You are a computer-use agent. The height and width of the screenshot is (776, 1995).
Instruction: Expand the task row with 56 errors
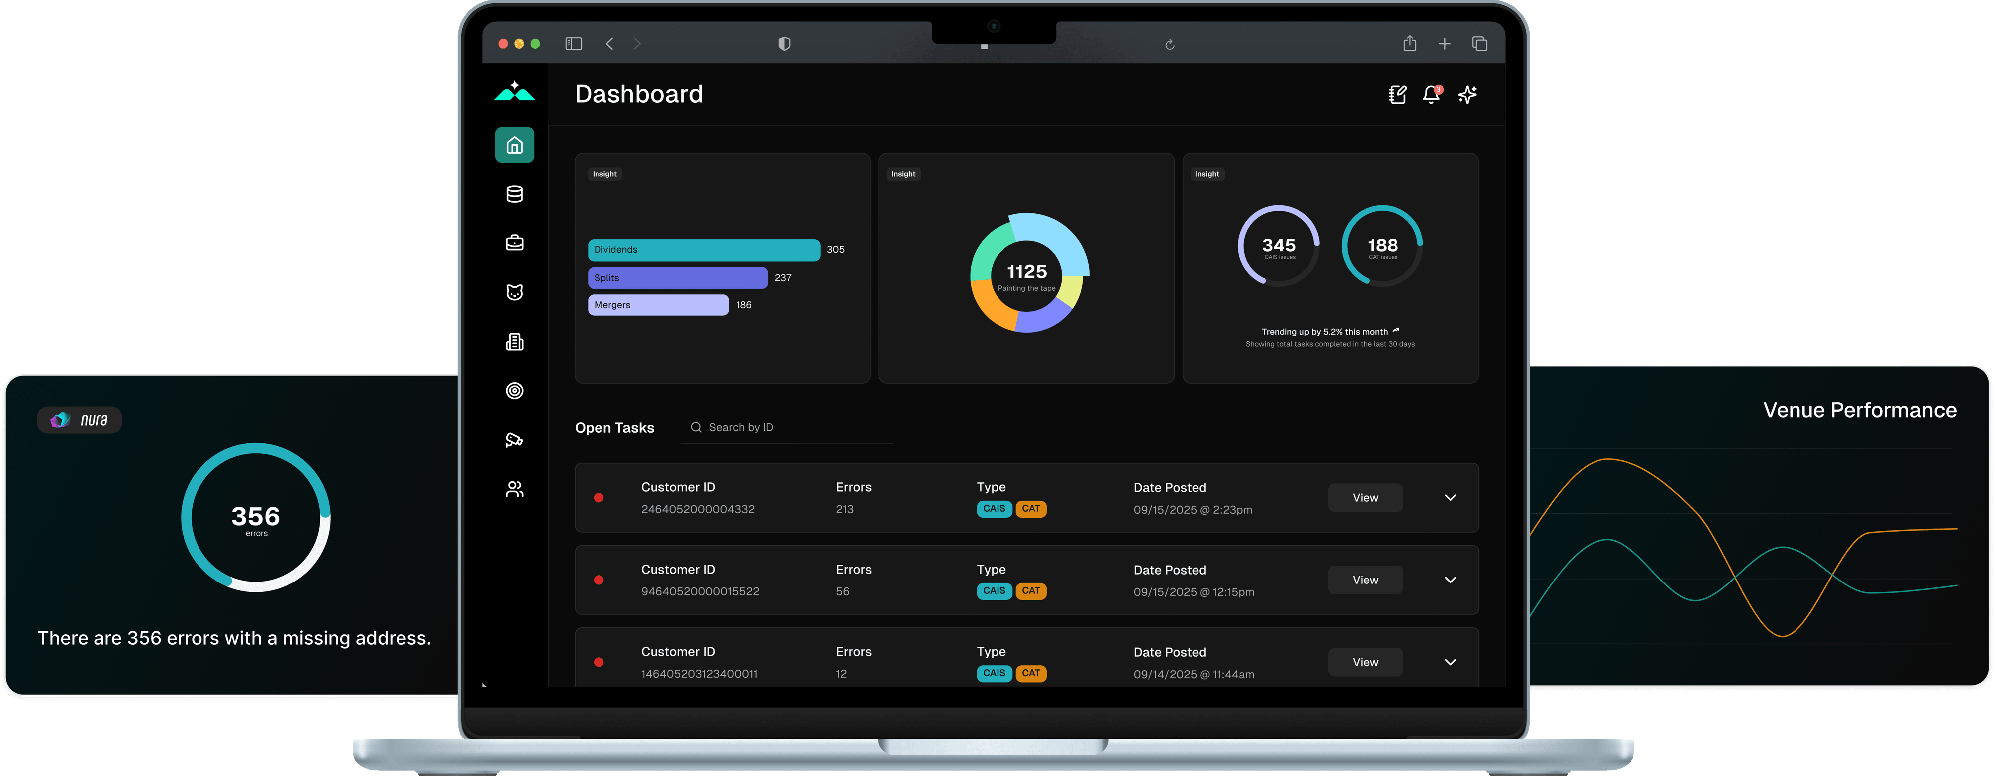(x=1450, y=580)
